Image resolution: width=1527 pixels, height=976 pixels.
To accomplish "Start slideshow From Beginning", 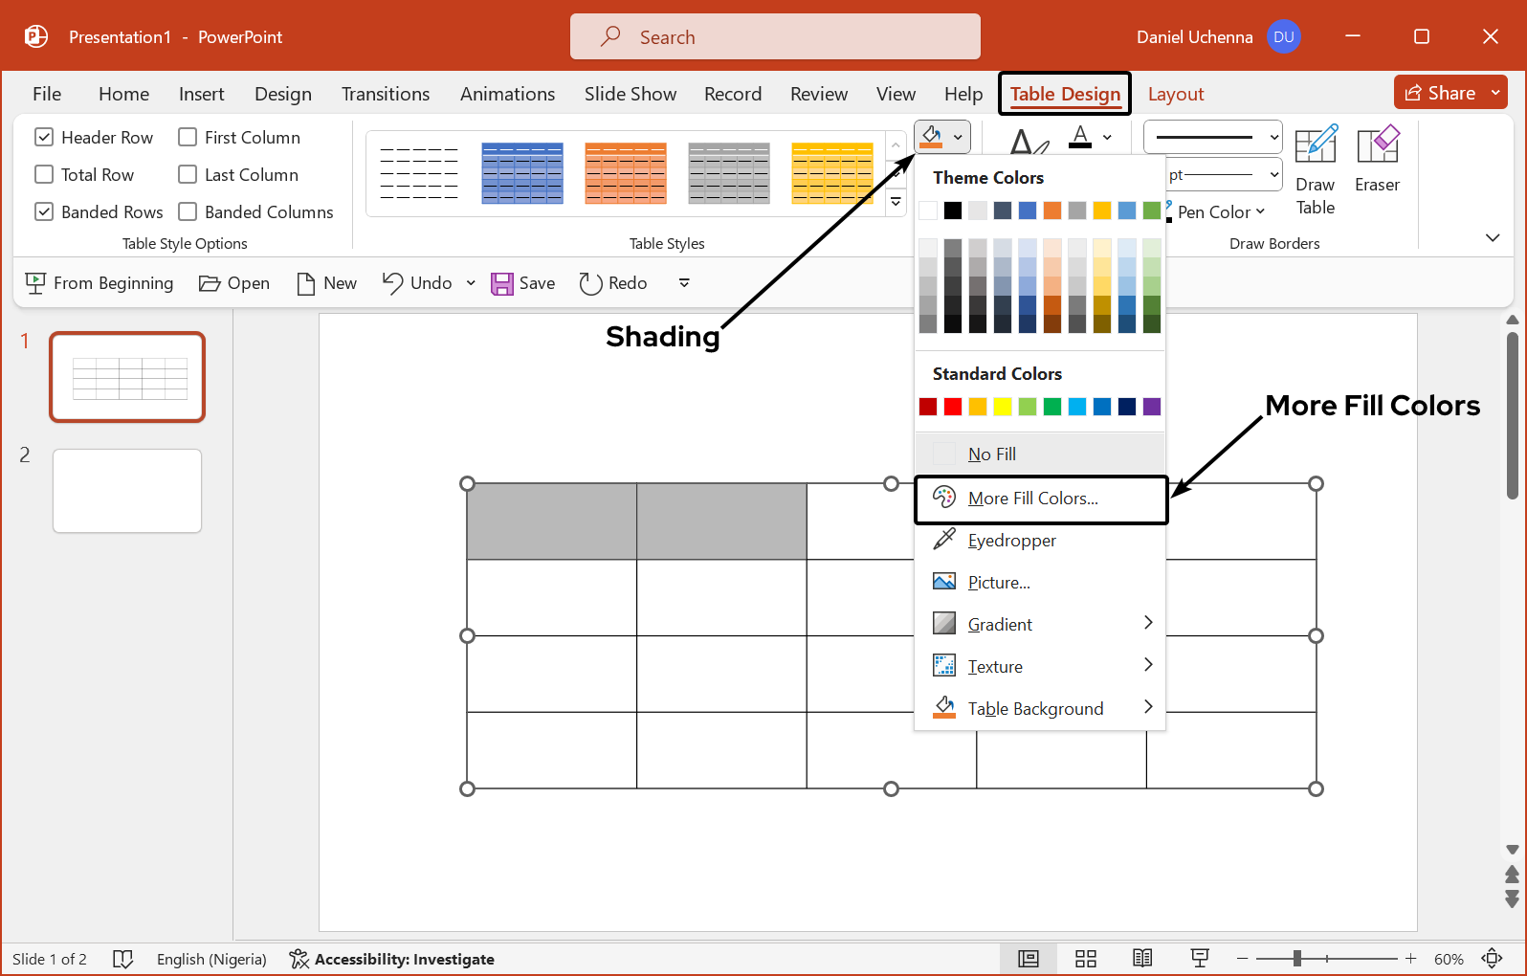I will 100,283.
